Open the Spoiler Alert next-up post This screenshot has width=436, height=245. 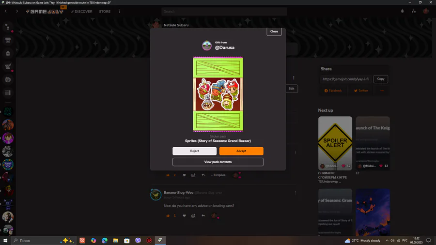pos(335,143)
